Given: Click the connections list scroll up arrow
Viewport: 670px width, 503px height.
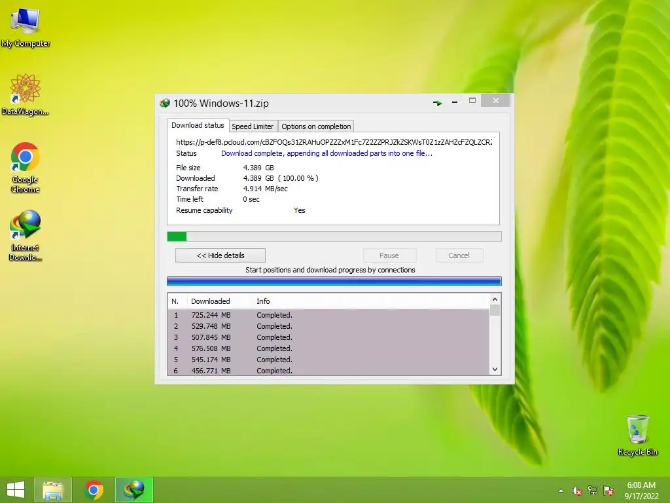Looking at the screenshot, I should point(495,299).
